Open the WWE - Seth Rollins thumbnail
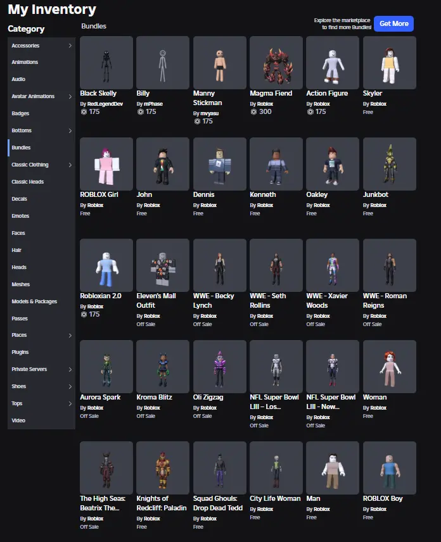Viewport: 441px width, 542px height. [x=276, y=265]
